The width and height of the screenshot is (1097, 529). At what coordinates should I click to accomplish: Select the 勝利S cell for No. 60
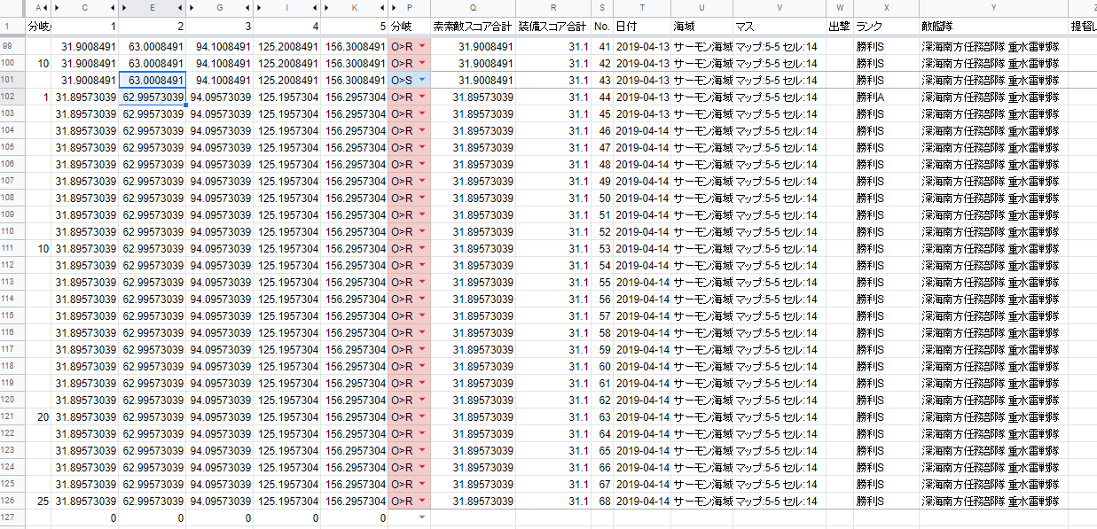pos(887,367)
